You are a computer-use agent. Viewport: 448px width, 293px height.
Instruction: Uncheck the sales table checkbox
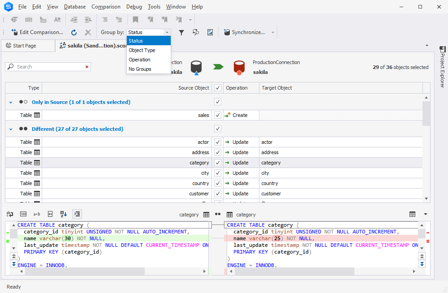point(218,115)
